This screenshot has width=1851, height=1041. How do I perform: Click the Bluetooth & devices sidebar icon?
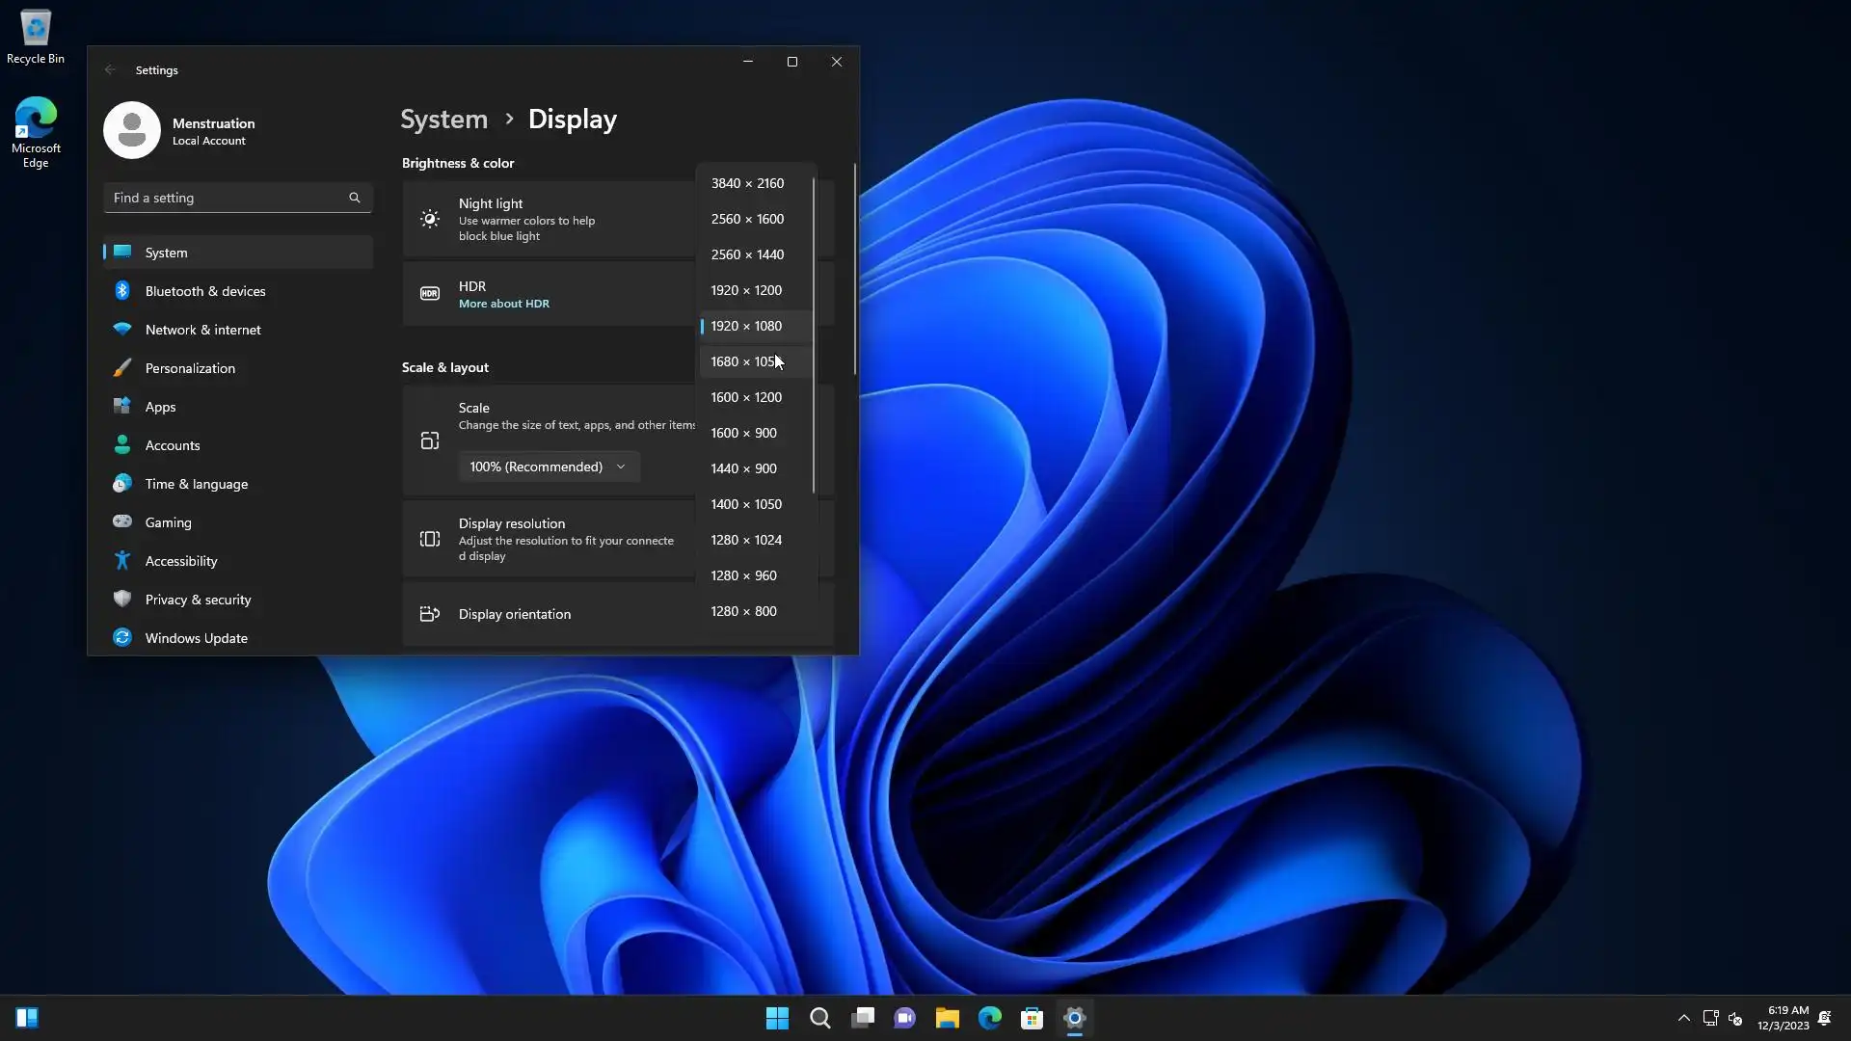(x=122, y=290)
